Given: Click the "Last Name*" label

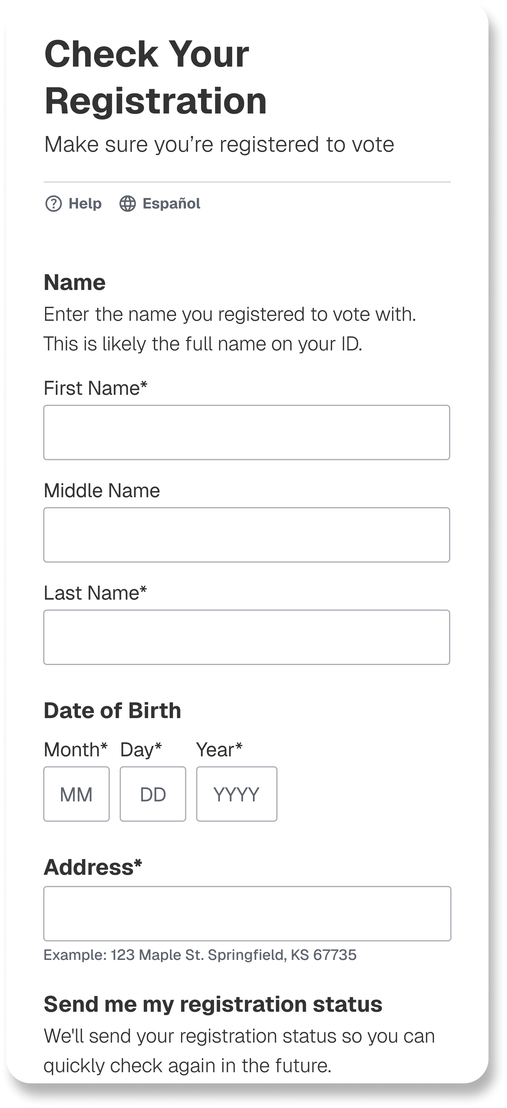Looking at the screenshot, I should pos(96,593).
